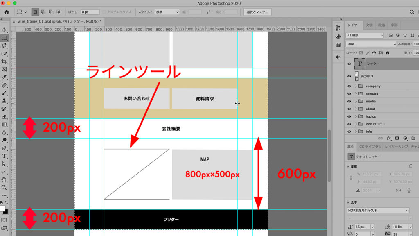Select the History Brush tool
Screen dimensions: 419x236
pos(4,109)
